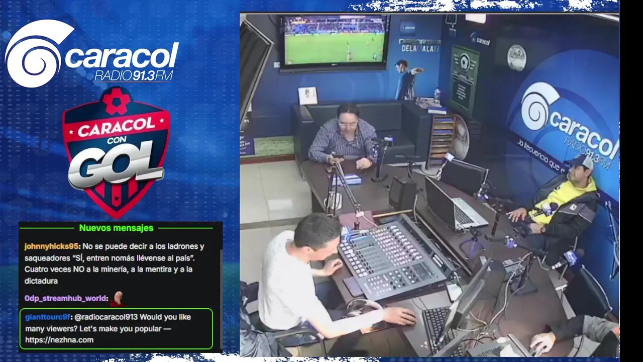Click the Caracol con Gol shield badge
643x362 pixels.
(x=117, y=152)
